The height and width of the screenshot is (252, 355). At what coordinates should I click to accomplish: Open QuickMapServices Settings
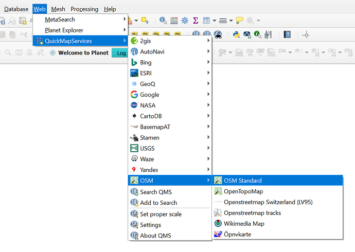click(170, 225)
